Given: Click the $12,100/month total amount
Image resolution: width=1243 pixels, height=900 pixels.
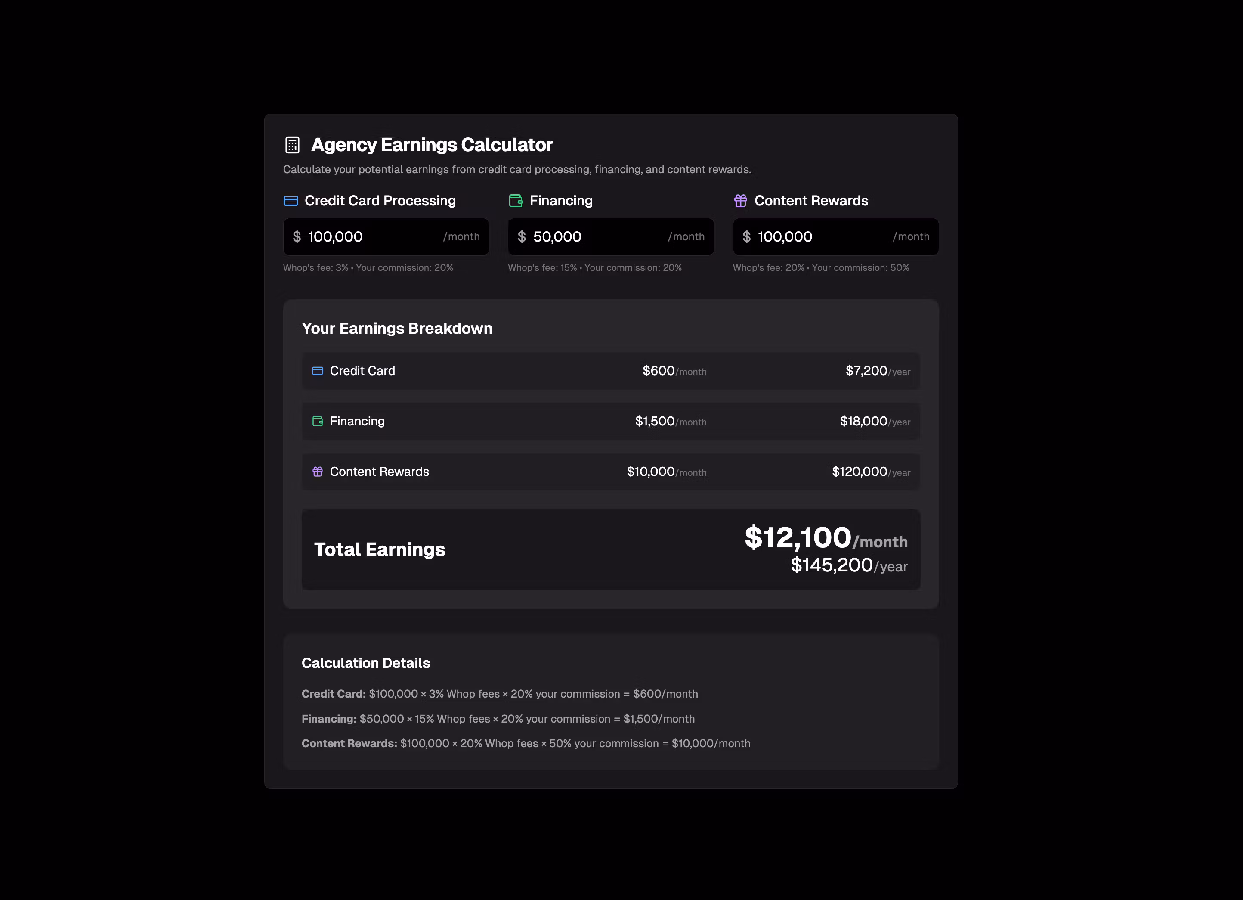Looking at the screenshot, I should 826,538.
